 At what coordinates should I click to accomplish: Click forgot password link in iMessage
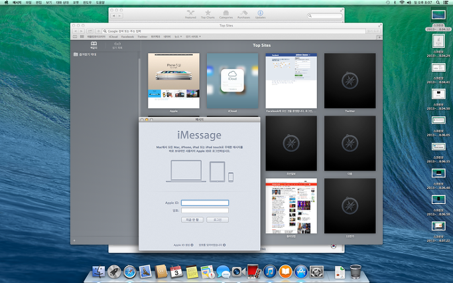point(212,245)
